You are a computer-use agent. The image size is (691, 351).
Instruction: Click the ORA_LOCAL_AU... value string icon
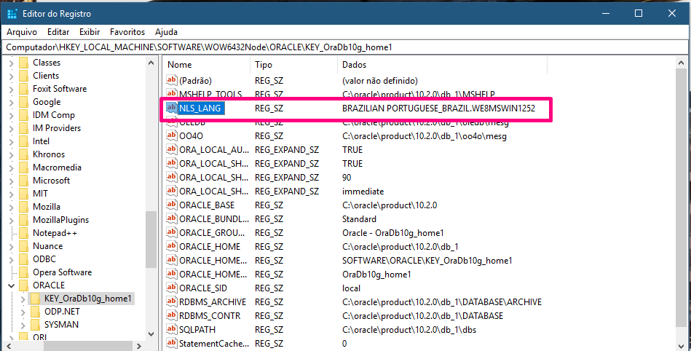(x=171, y=149)
